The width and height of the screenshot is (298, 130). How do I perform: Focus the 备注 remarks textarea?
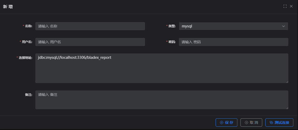click(x=161, y=100)
